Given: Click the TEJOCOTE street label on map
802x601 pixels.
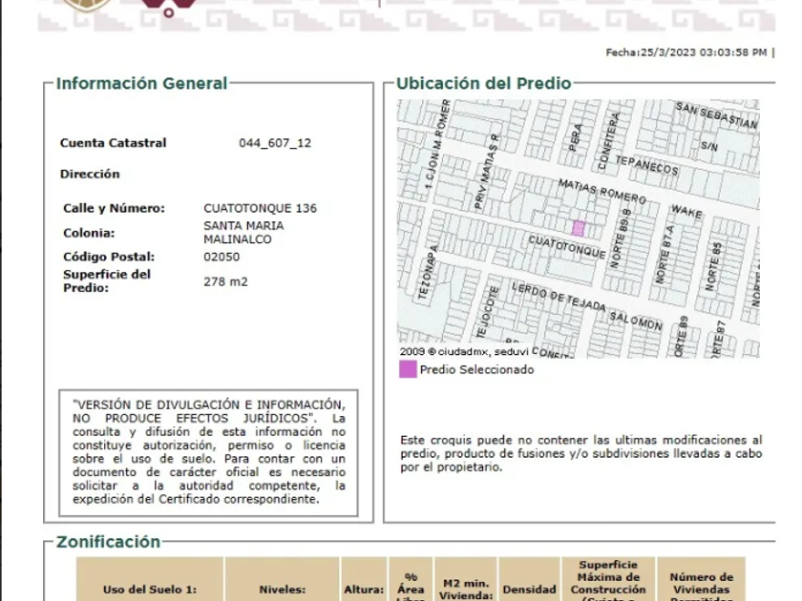Looking at the screenshot, I should (x=487, y=312).
